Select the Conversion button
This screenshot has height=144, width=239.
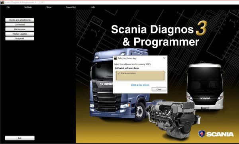[x=20, y=25]
